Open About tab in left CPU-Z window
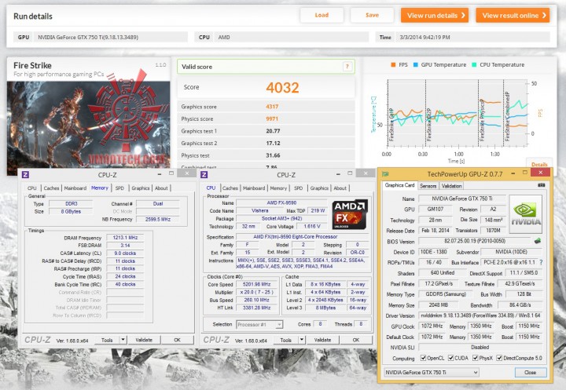This screenshot has height=390, width=566. point(161,188)
